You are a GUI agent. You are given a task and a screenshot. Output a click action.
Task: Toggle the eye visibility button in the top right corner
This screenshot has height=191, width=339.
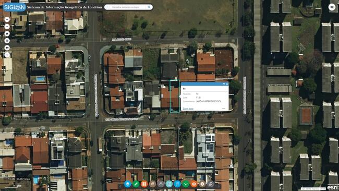click(x=332, y=7)
